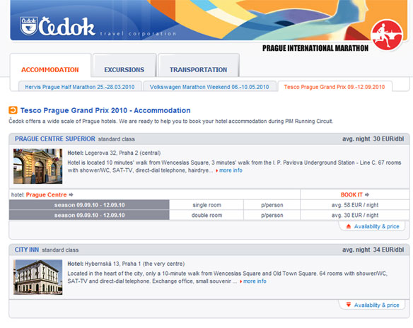Open PRAGUE CENTRE SUPERIOR hotel title
413x328 pixels.
point(54,139)
